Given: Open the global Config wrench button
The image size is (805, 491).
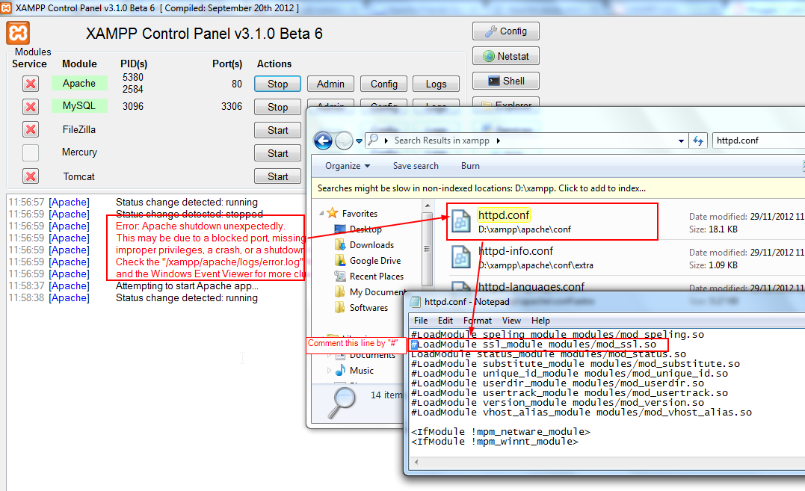Looking at the screenshot, I should pyautogui.click(x=506, y=31).
